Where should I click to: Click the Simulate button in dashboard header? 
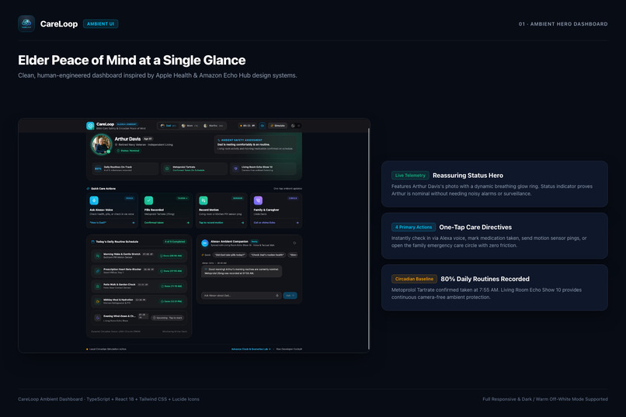point(277,126)
